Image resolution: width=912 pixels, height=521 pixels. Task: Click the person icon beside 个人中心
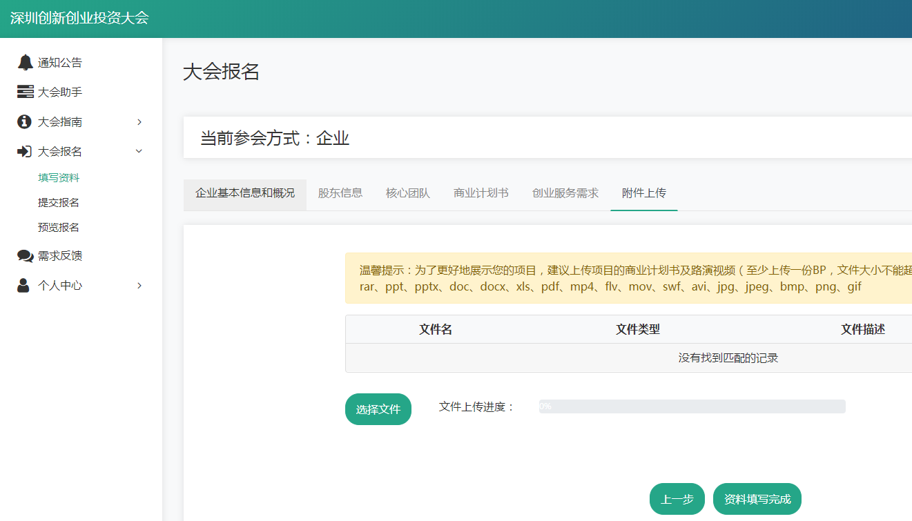pyautogui.click(x=24, y=285)
